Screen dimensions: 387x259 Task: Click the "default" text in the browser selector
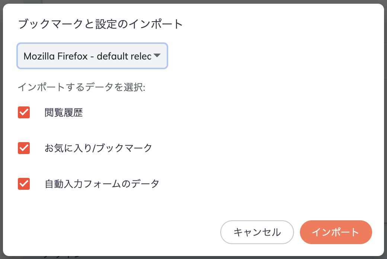(113, 56)
